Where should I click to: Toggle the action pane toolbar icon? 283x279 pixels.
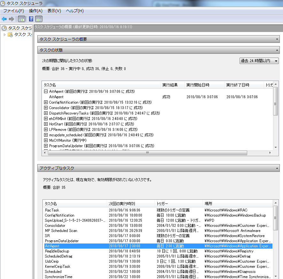[39, 19]
